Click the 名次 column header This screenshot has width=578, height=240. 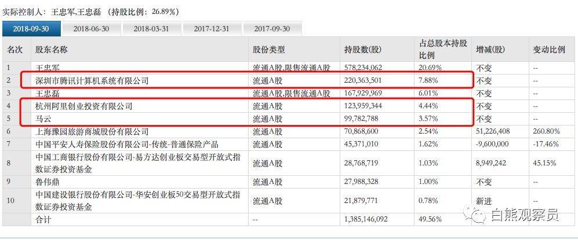coord(14,50)
